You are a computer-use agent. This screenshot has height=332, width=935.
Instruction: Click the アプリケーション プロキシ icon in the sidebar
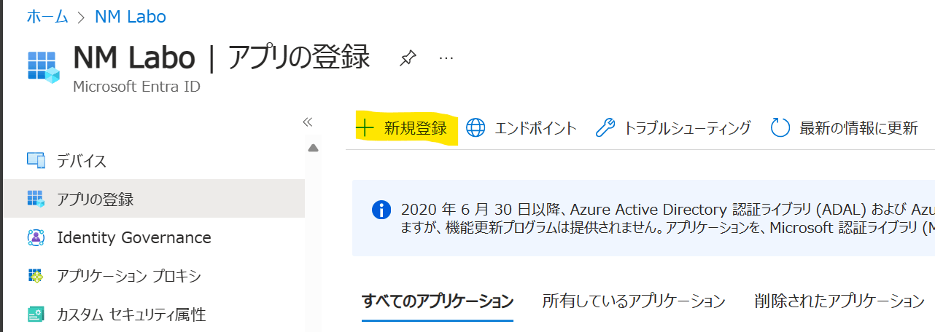pos(36,276)
